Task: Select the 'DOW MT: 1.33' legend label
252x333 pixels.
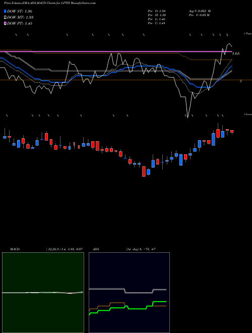Action: click(20, 18)
